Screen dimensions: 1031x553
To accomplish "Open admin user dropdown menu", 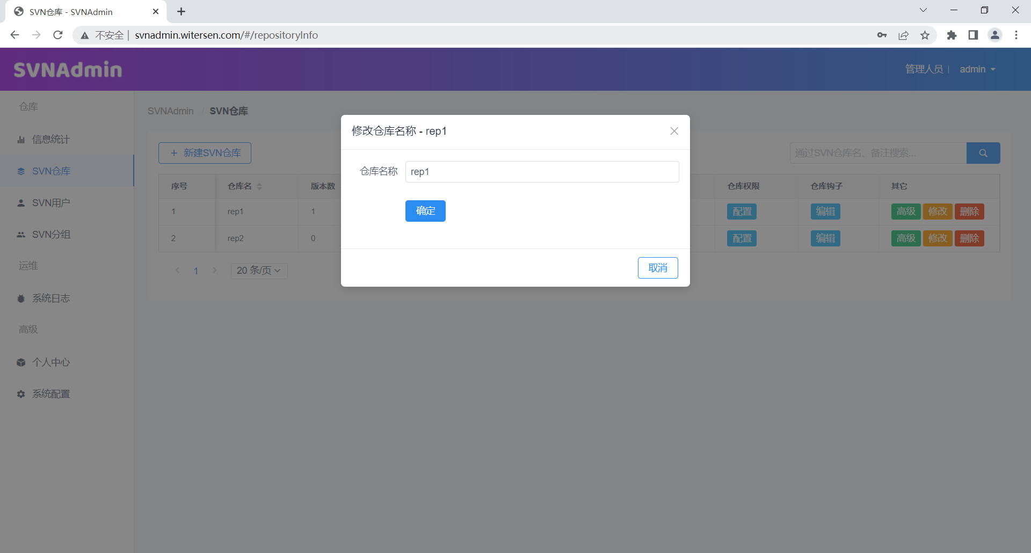I will [977, 69].
